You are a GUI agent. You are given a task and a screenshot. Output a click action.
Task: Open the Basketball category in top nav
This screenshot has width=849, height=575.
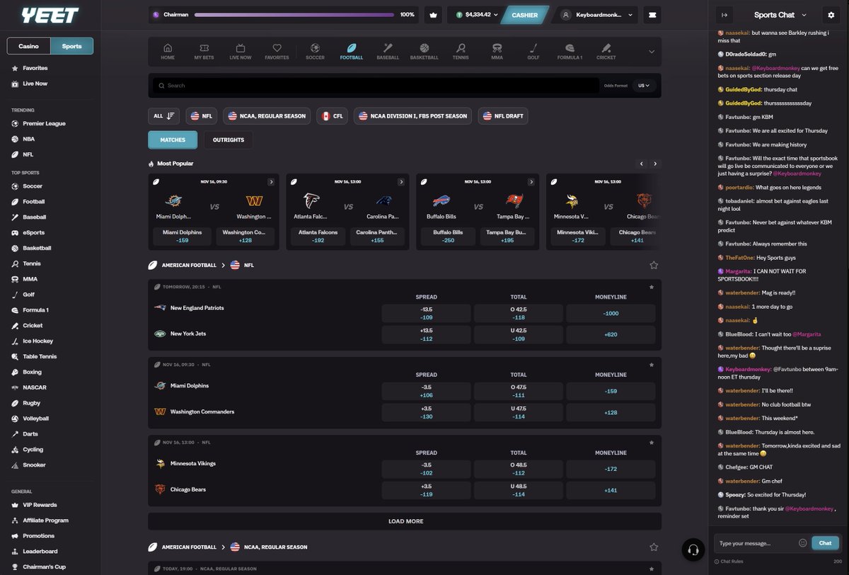(424, 52)
